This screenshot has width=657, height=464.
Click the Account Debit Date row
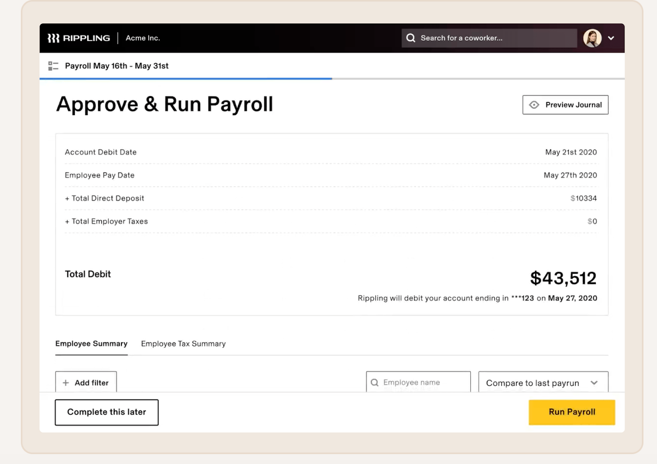click(x=331, y=152)
